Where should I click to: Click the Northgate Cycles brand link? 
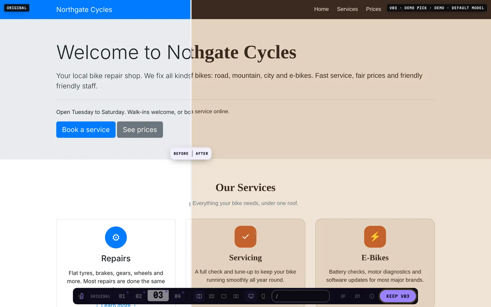(84, 10)
